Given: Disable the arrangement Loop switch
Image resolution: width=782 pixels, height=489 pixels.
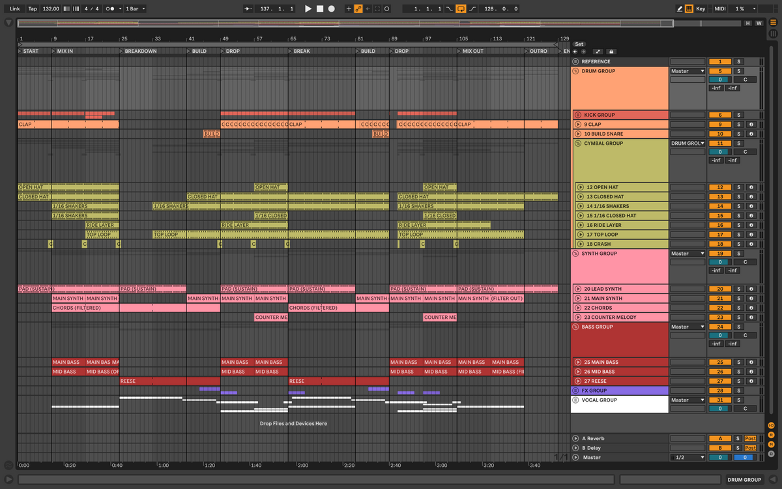Looking at the screenshot, I should [x=461, y=9].
